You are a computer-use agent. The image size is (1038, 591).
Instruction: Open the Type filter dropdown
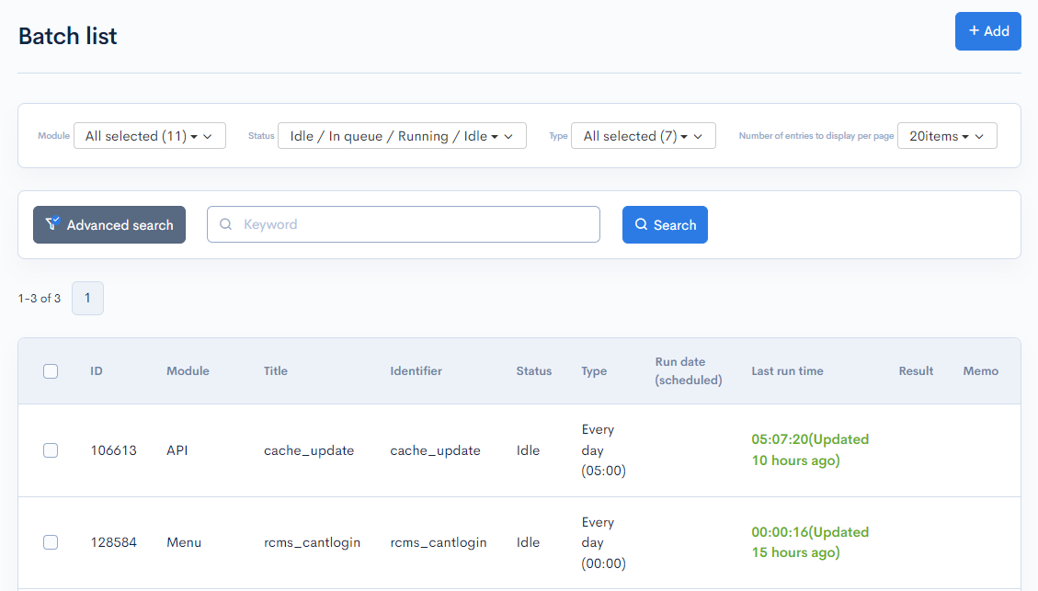coord(643,136)
